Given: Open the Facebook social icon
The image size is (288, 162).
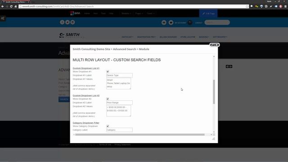Looking at the screenshot, I should [62, 22].
